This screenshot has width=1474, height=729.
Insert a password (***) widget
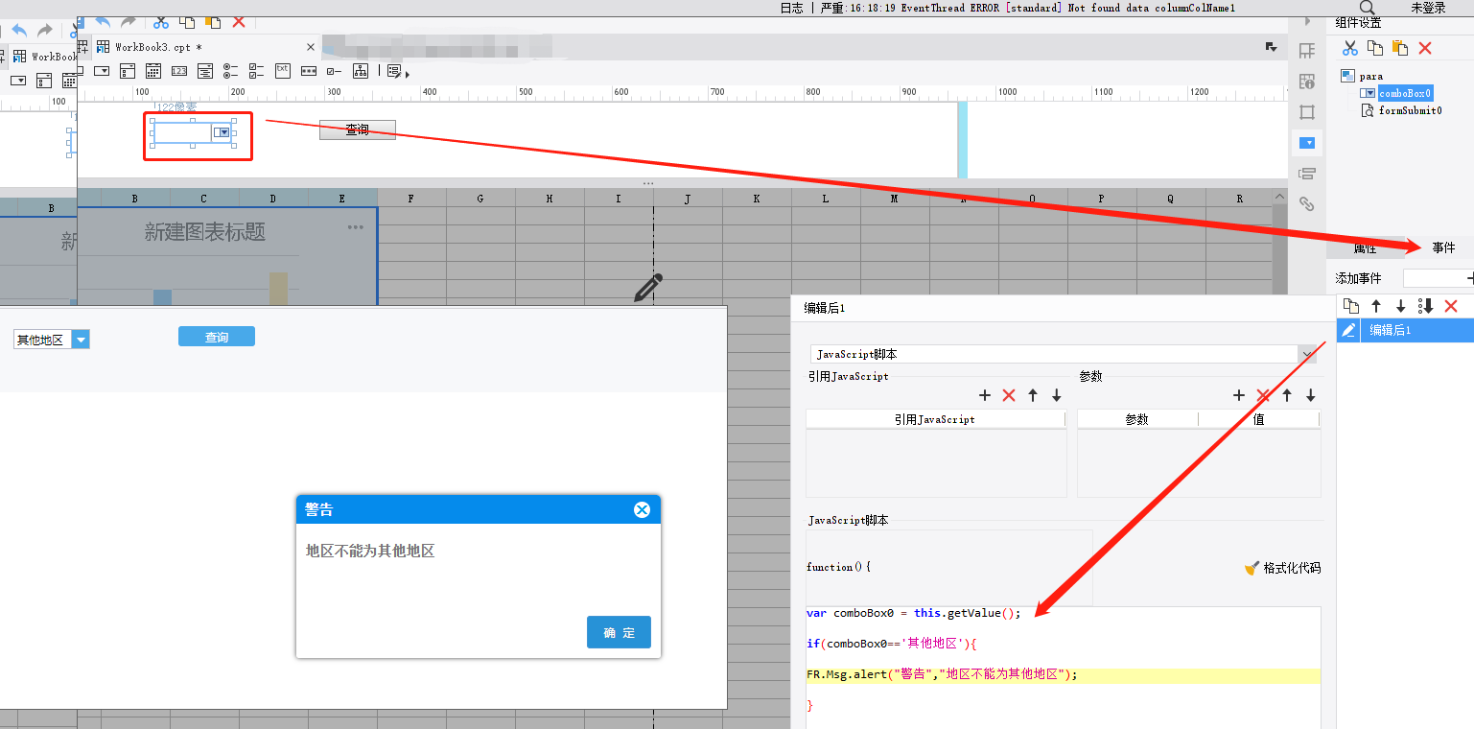(x=309, y=71)
